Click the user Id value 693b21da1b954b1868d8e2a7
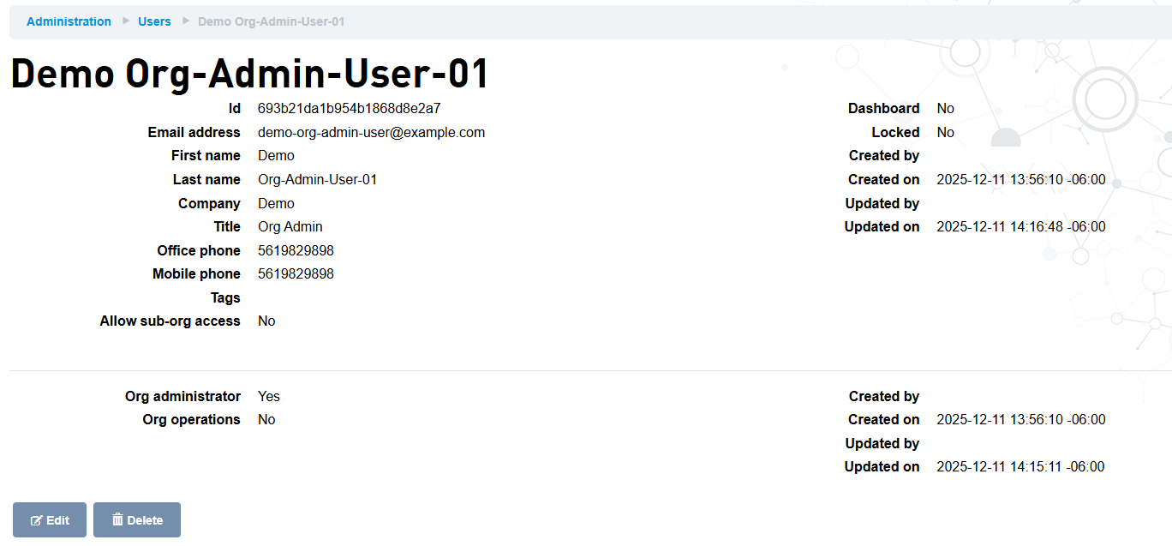 point(349,109)
